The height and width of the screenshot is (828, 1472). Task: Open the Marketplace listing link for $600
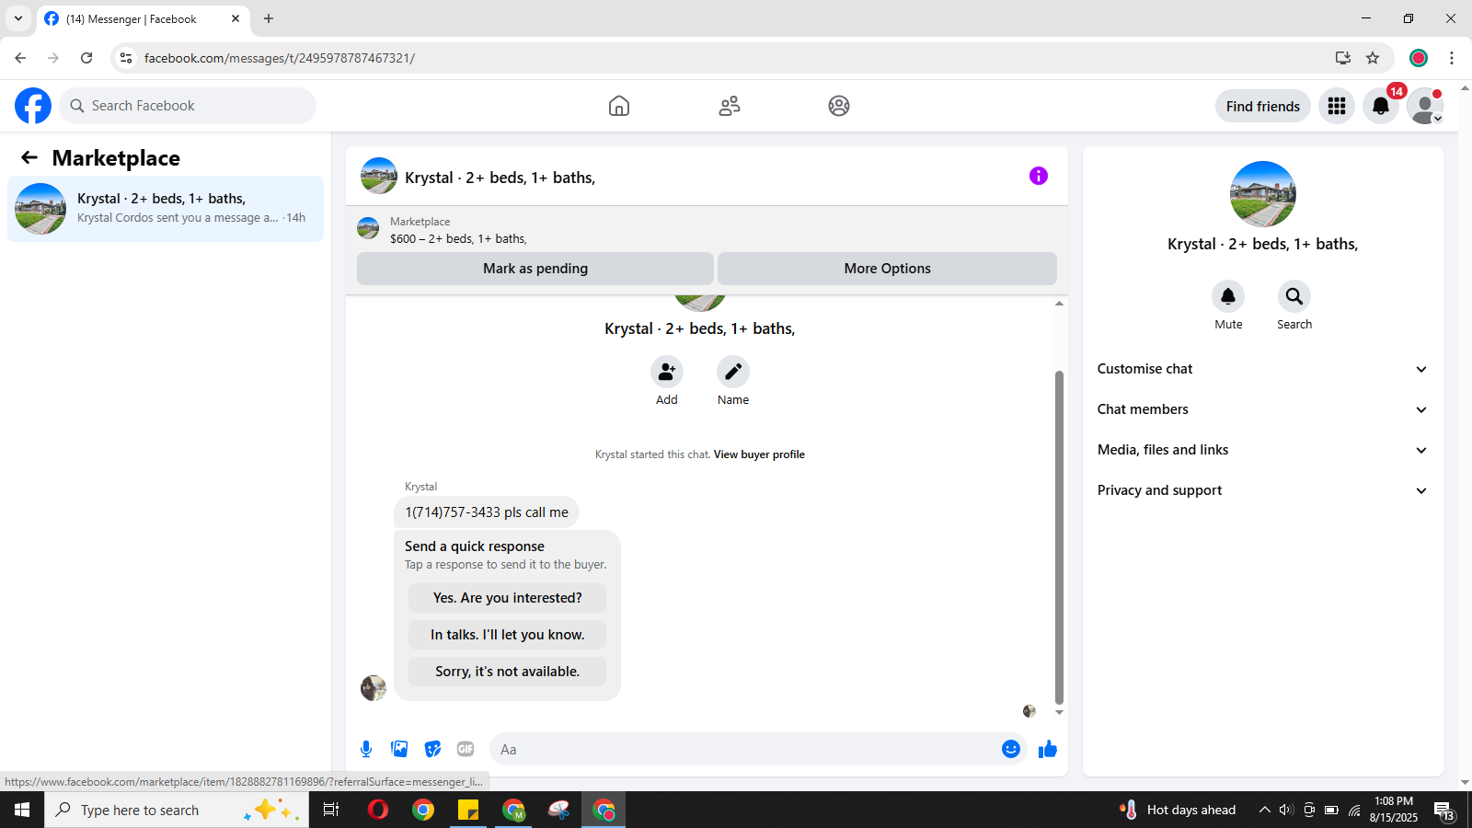458,238
